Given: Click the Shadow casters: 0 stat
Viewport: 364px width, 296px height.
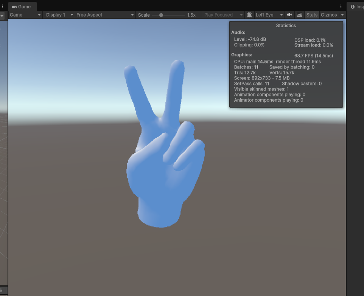Looking at the screenshot, I should click(302, 84).
